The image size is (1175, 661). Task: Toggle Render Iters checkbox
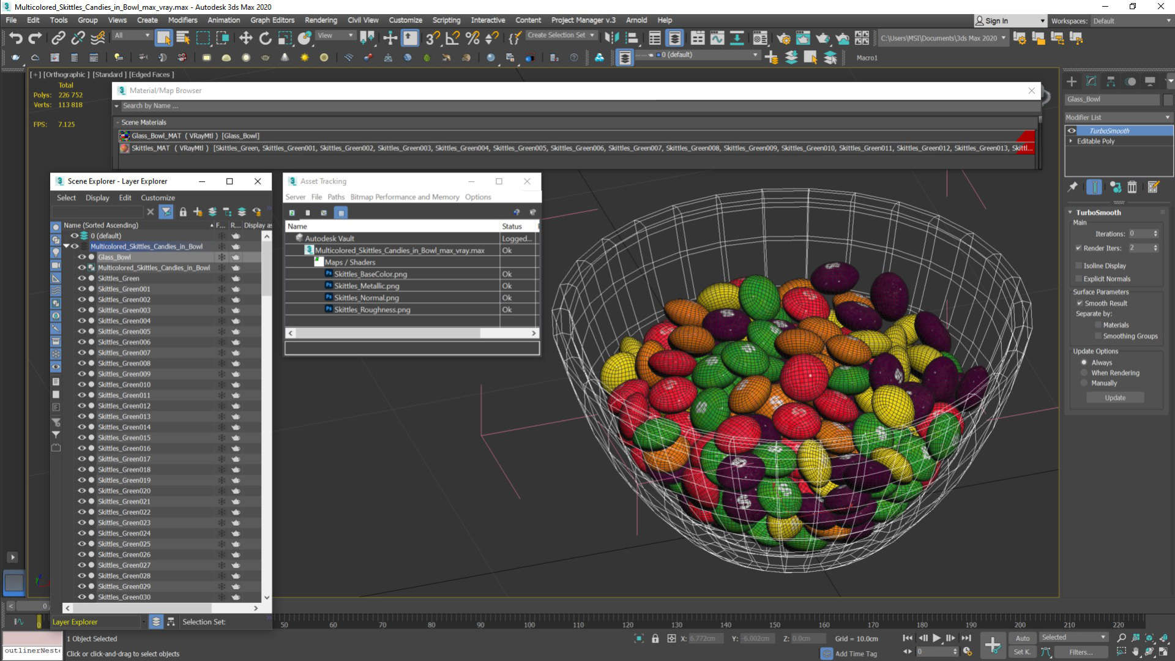click(1078, 248)
